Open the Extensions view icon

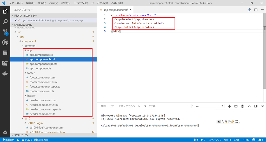click(5, 53)
